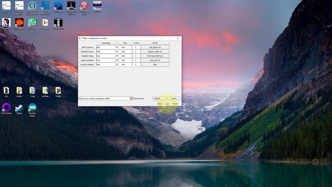Click the Weather ships row label button

pos(87,56)
